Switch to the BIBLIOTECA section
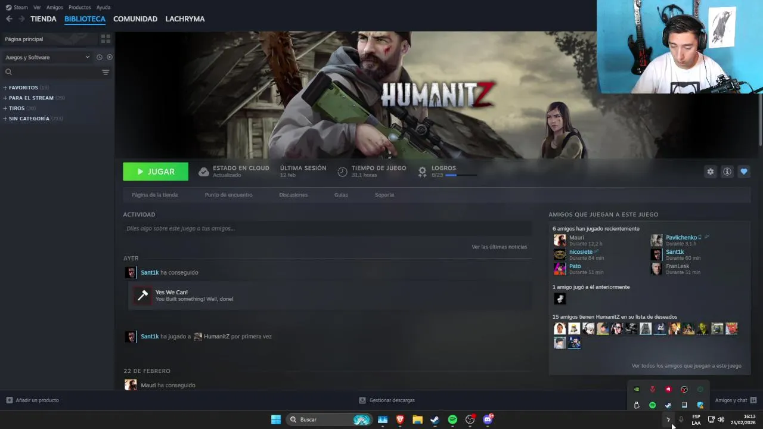Viewport: 763px width, 429px height. (x=85, y=19)
